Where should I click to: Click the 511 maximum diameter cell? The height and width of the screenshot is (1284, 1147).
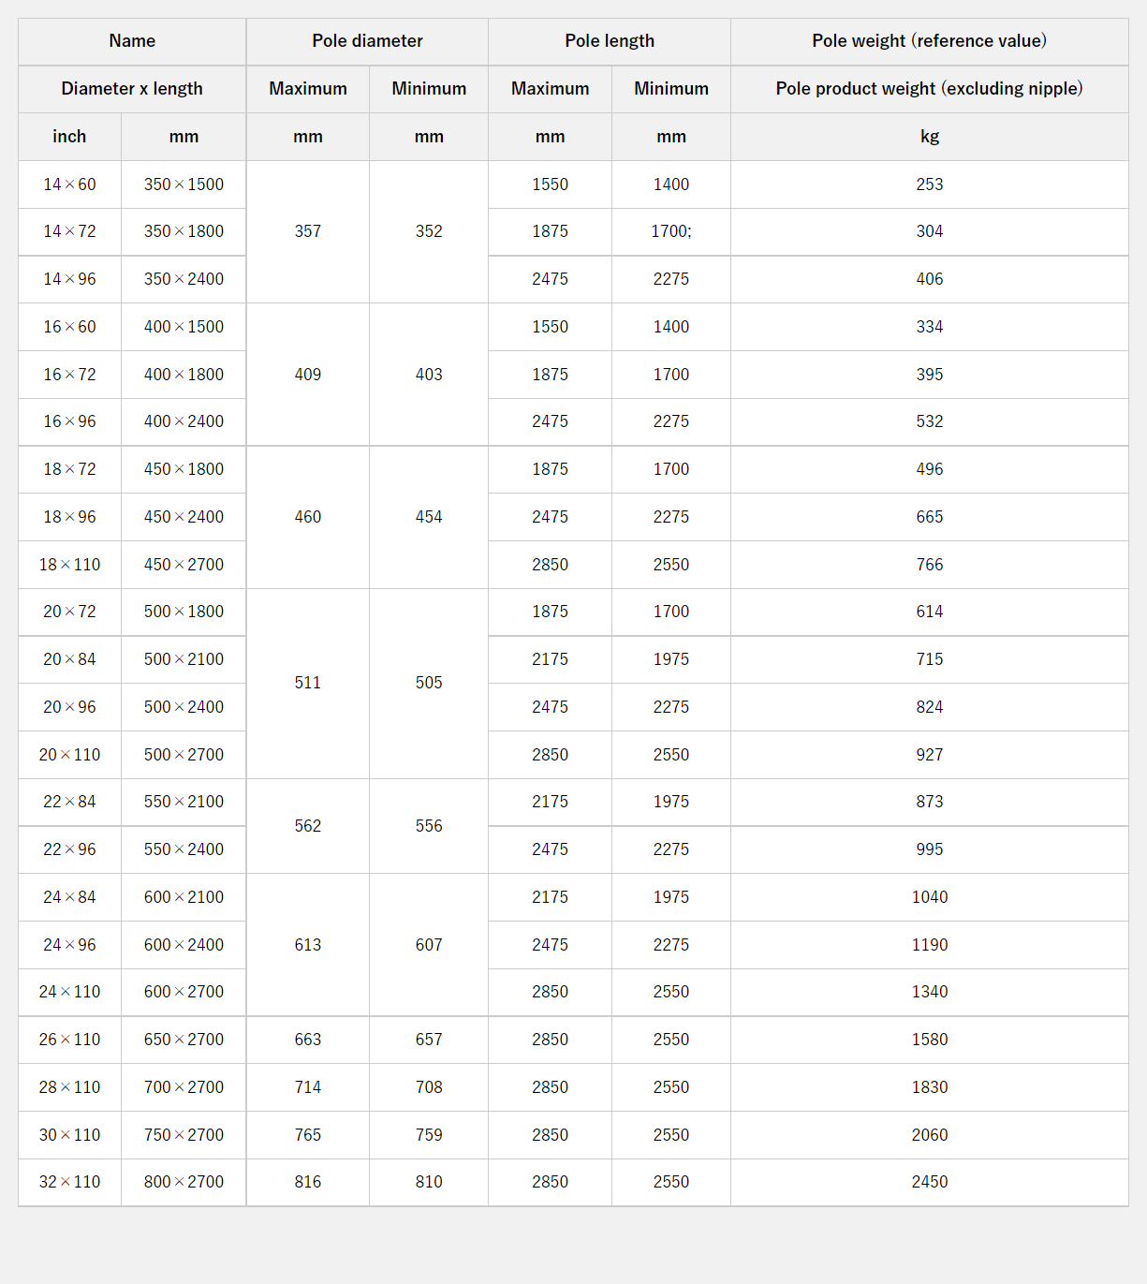click(x=308, y=683)
